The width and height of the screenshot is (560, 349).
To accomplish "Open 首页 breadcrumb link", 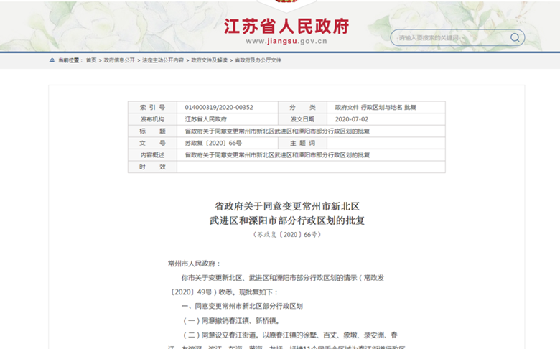I will click(91, 60).
